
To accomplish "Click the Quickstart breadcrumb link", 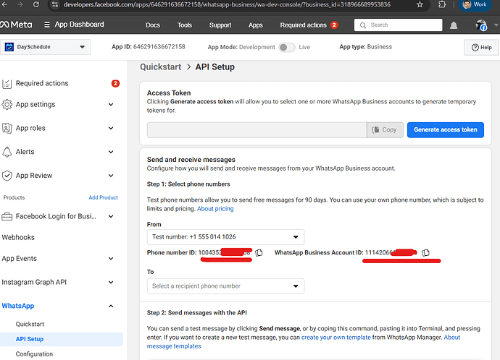I will [160, 67].
